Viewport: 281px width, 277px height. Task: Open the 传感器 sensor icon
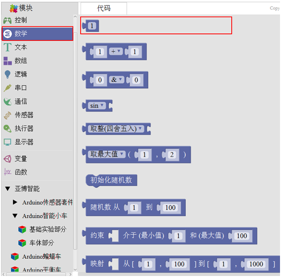pyautogui.click(x=8, y=115)
